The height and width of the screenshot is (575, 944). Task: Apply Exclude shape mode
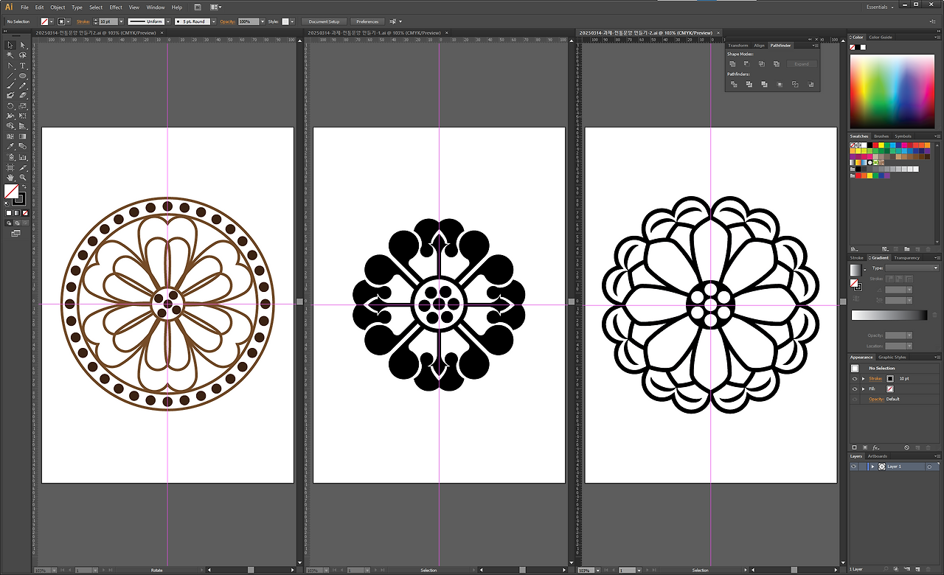click(776, 64)
